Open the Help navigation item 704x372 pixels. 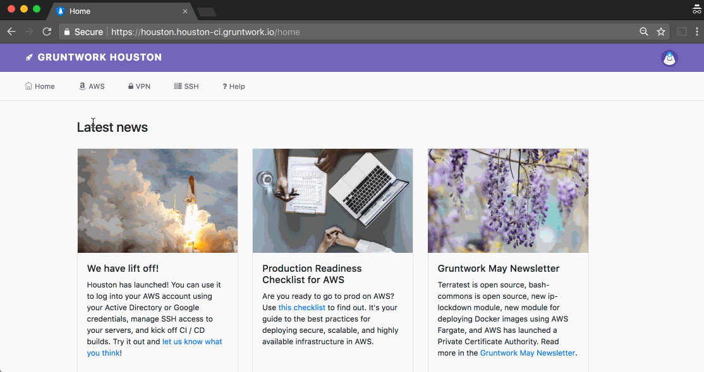pos(233,86)
